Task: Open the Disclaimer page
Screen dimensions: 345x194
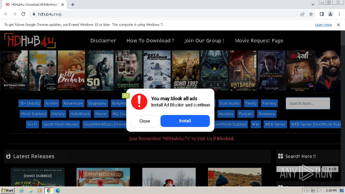Action: tap(103, 40)
